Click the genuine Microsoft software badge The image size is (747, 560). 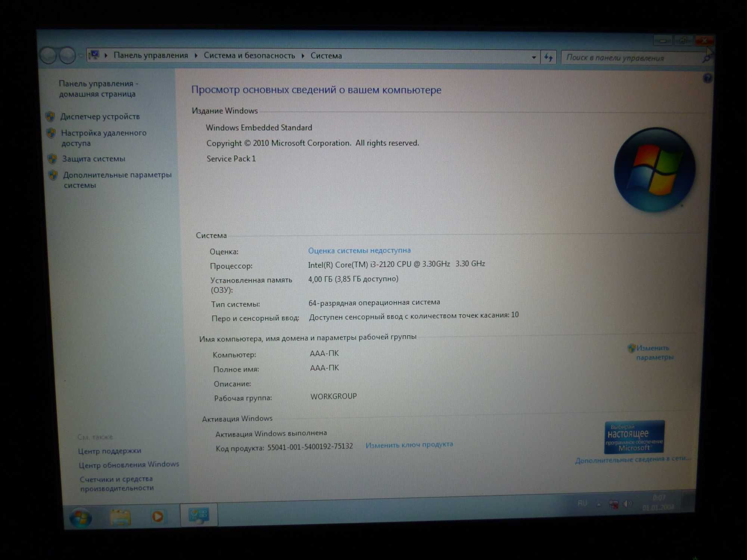(x=634, y=437)
